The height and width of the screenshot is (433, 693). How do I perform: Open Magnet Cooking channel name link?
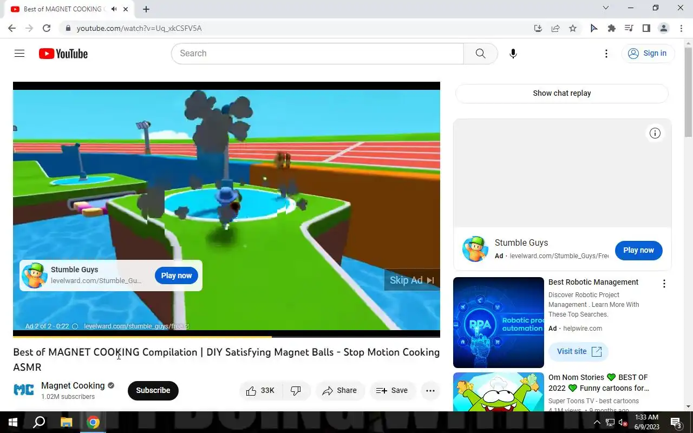coord(73,385)
